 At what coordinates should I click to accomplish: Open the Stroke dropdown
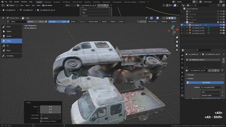coord(105,22)
